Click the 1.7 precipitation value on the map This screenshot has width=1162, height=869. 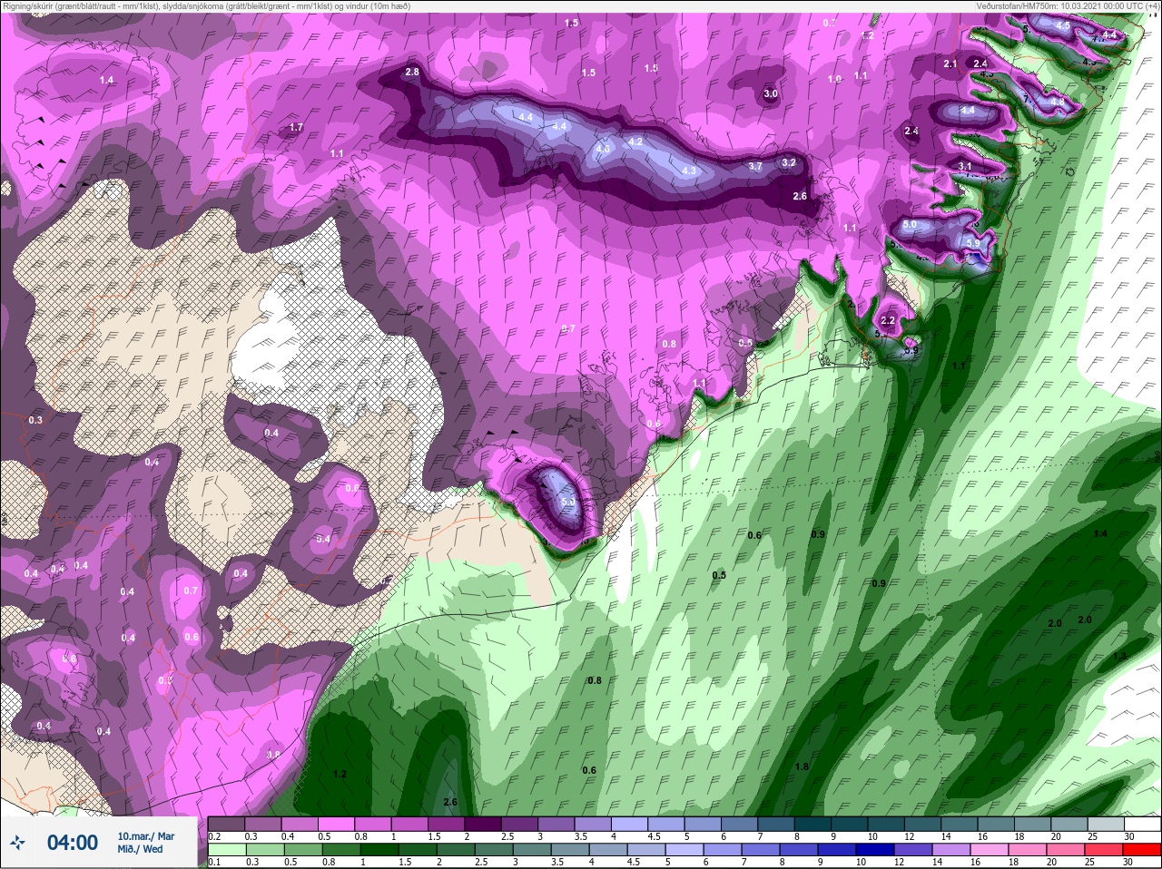pyautogui.click(x=296, y=128)
